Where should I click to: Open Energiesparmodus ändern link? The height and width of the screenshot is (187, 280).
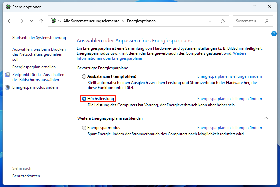(35, 87)
